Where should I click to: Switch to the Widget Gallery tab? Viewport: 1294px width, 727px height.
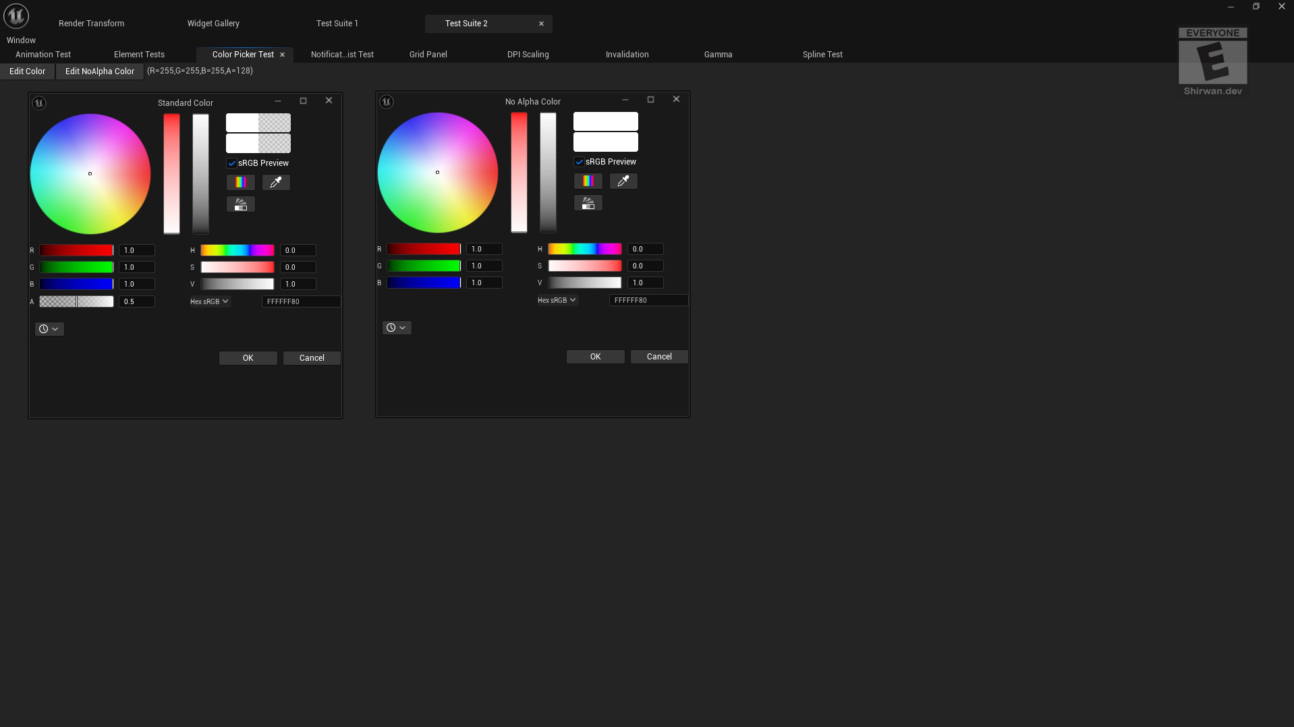213,24
